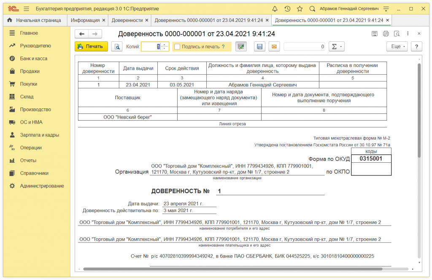Click the help question mark button
Image resolution: width=432 pixels, height=280 pixels.
[x=416, y=46]
